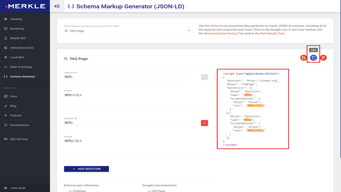Click the ADD QUESTION button
Viewport: 341px width, 192px height.
click(87, 169)
